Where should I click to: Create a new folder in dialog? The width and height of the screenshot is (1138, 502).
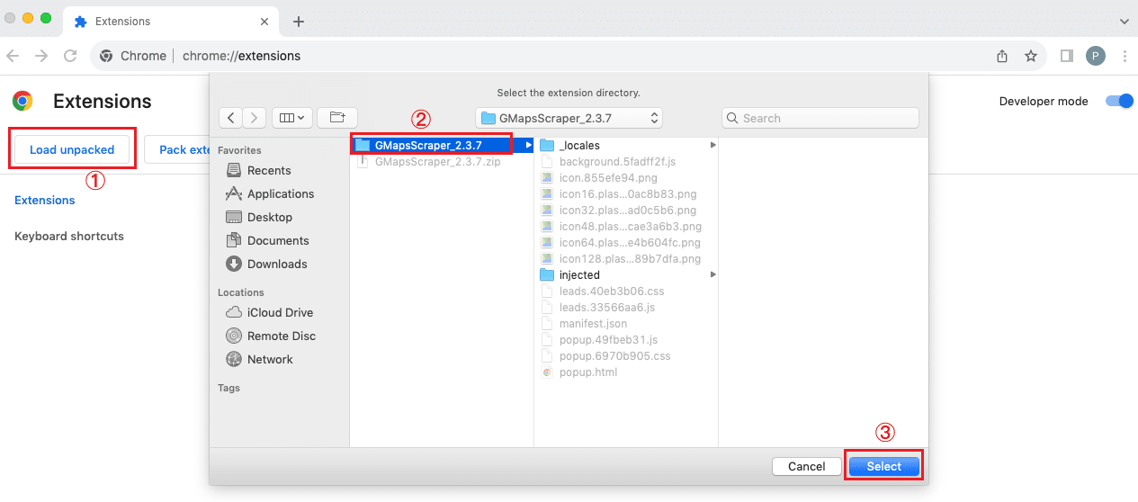pos(337,118)
